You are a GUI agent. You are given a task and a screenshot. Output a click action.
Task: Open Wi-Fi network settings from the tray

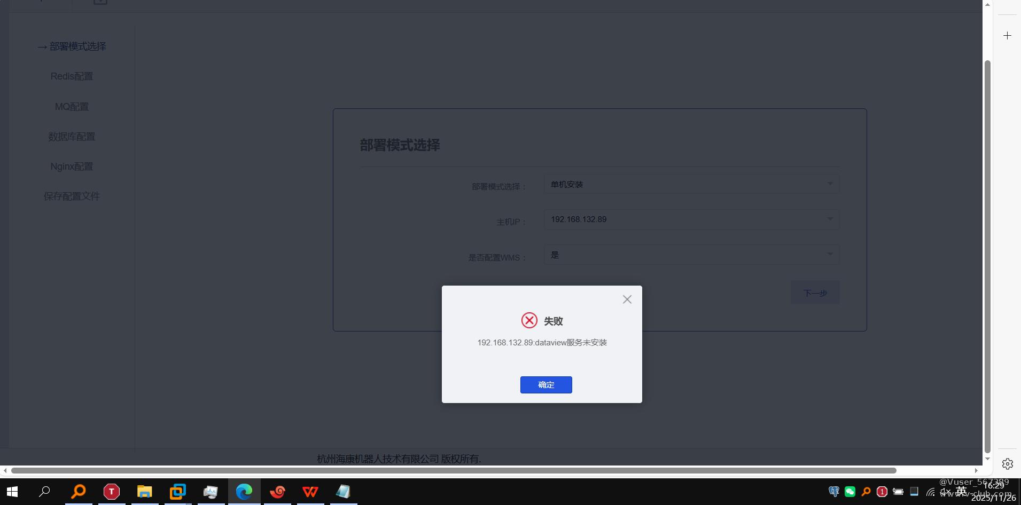931,492
